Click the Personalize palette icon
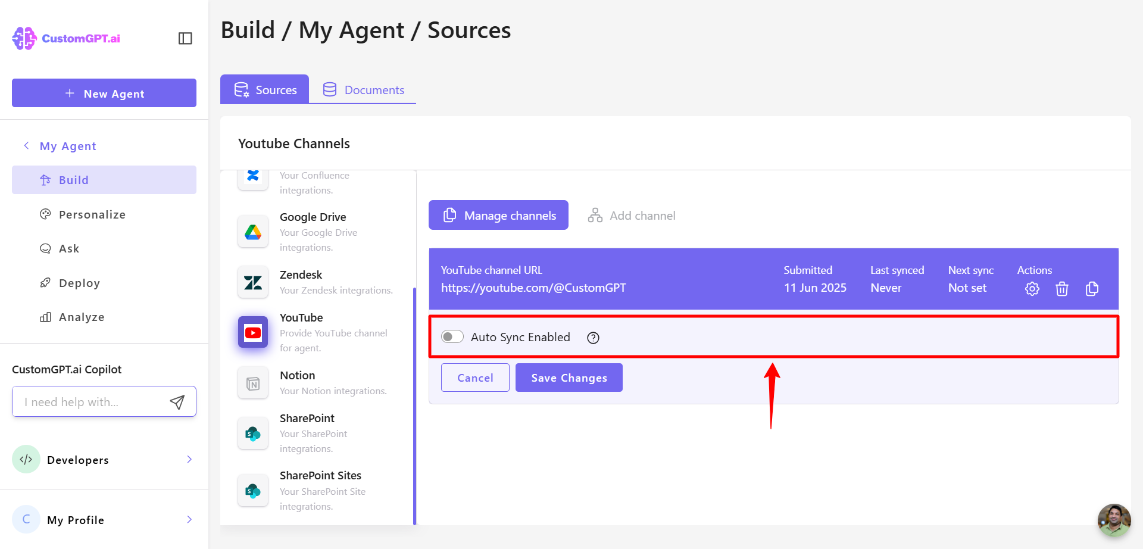 coord(45,214)
